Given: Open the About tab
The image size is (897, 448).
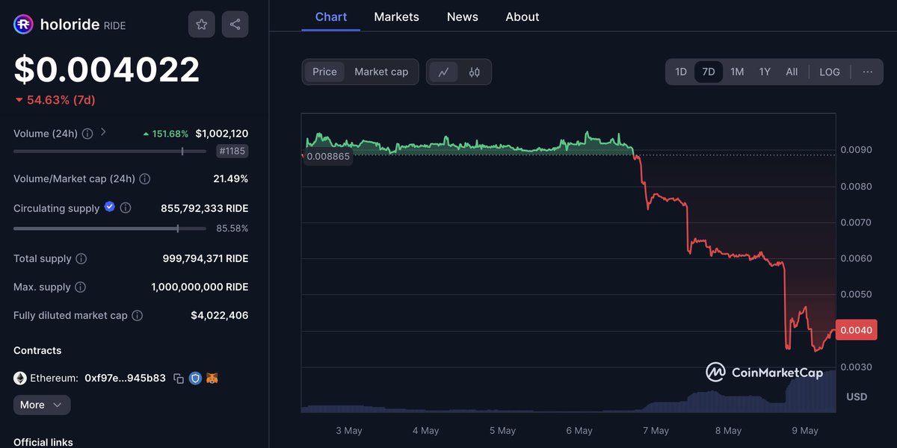Looking at the screenshot, I should coord(523,16).
